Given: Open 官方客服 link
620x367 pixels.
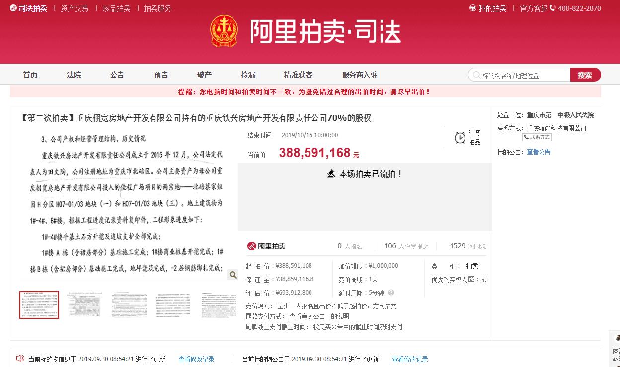Looking at the screenshot, I should click(534, 8).
